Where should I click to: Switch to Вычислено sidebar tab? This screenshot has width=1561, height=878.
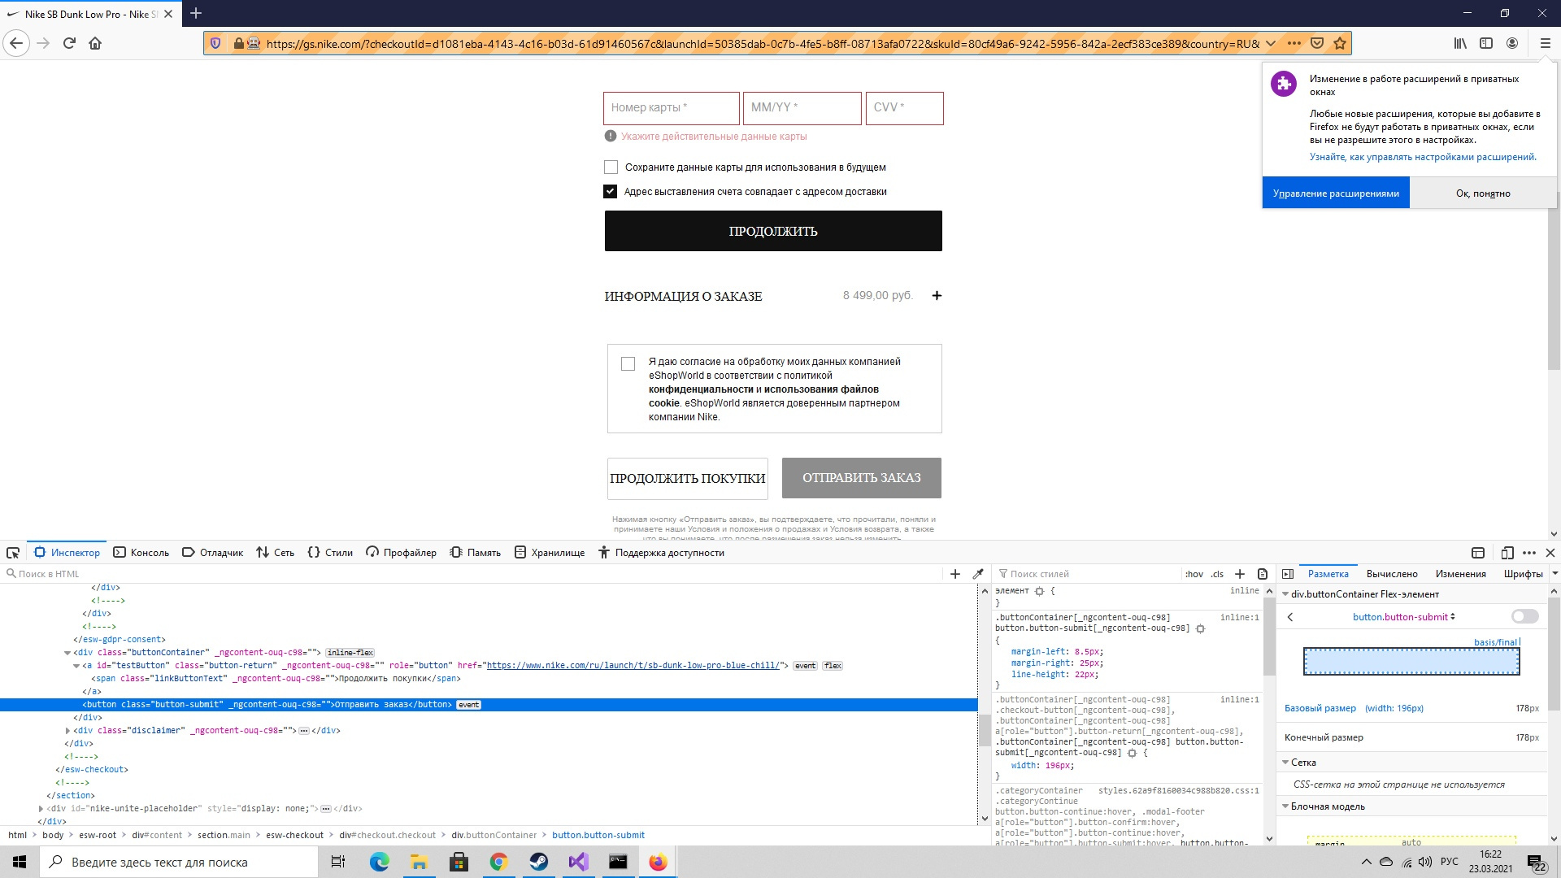1392,574
